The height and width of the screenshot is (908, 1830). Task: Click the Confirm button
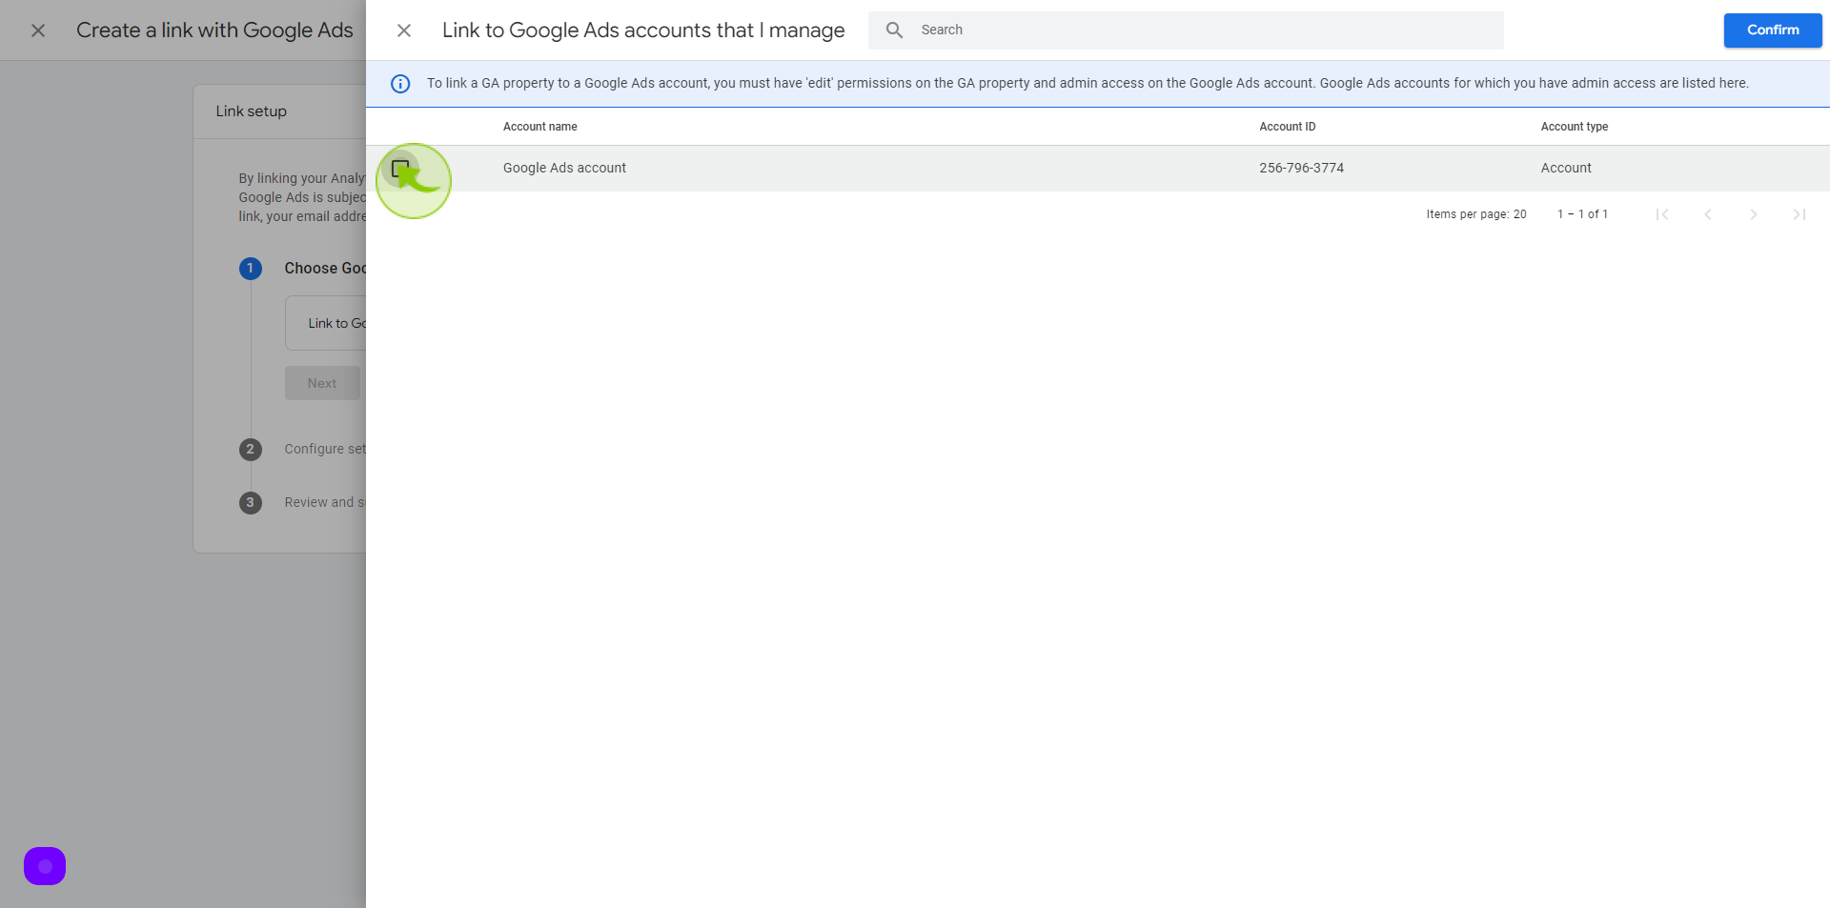(x=1773, y=30)
